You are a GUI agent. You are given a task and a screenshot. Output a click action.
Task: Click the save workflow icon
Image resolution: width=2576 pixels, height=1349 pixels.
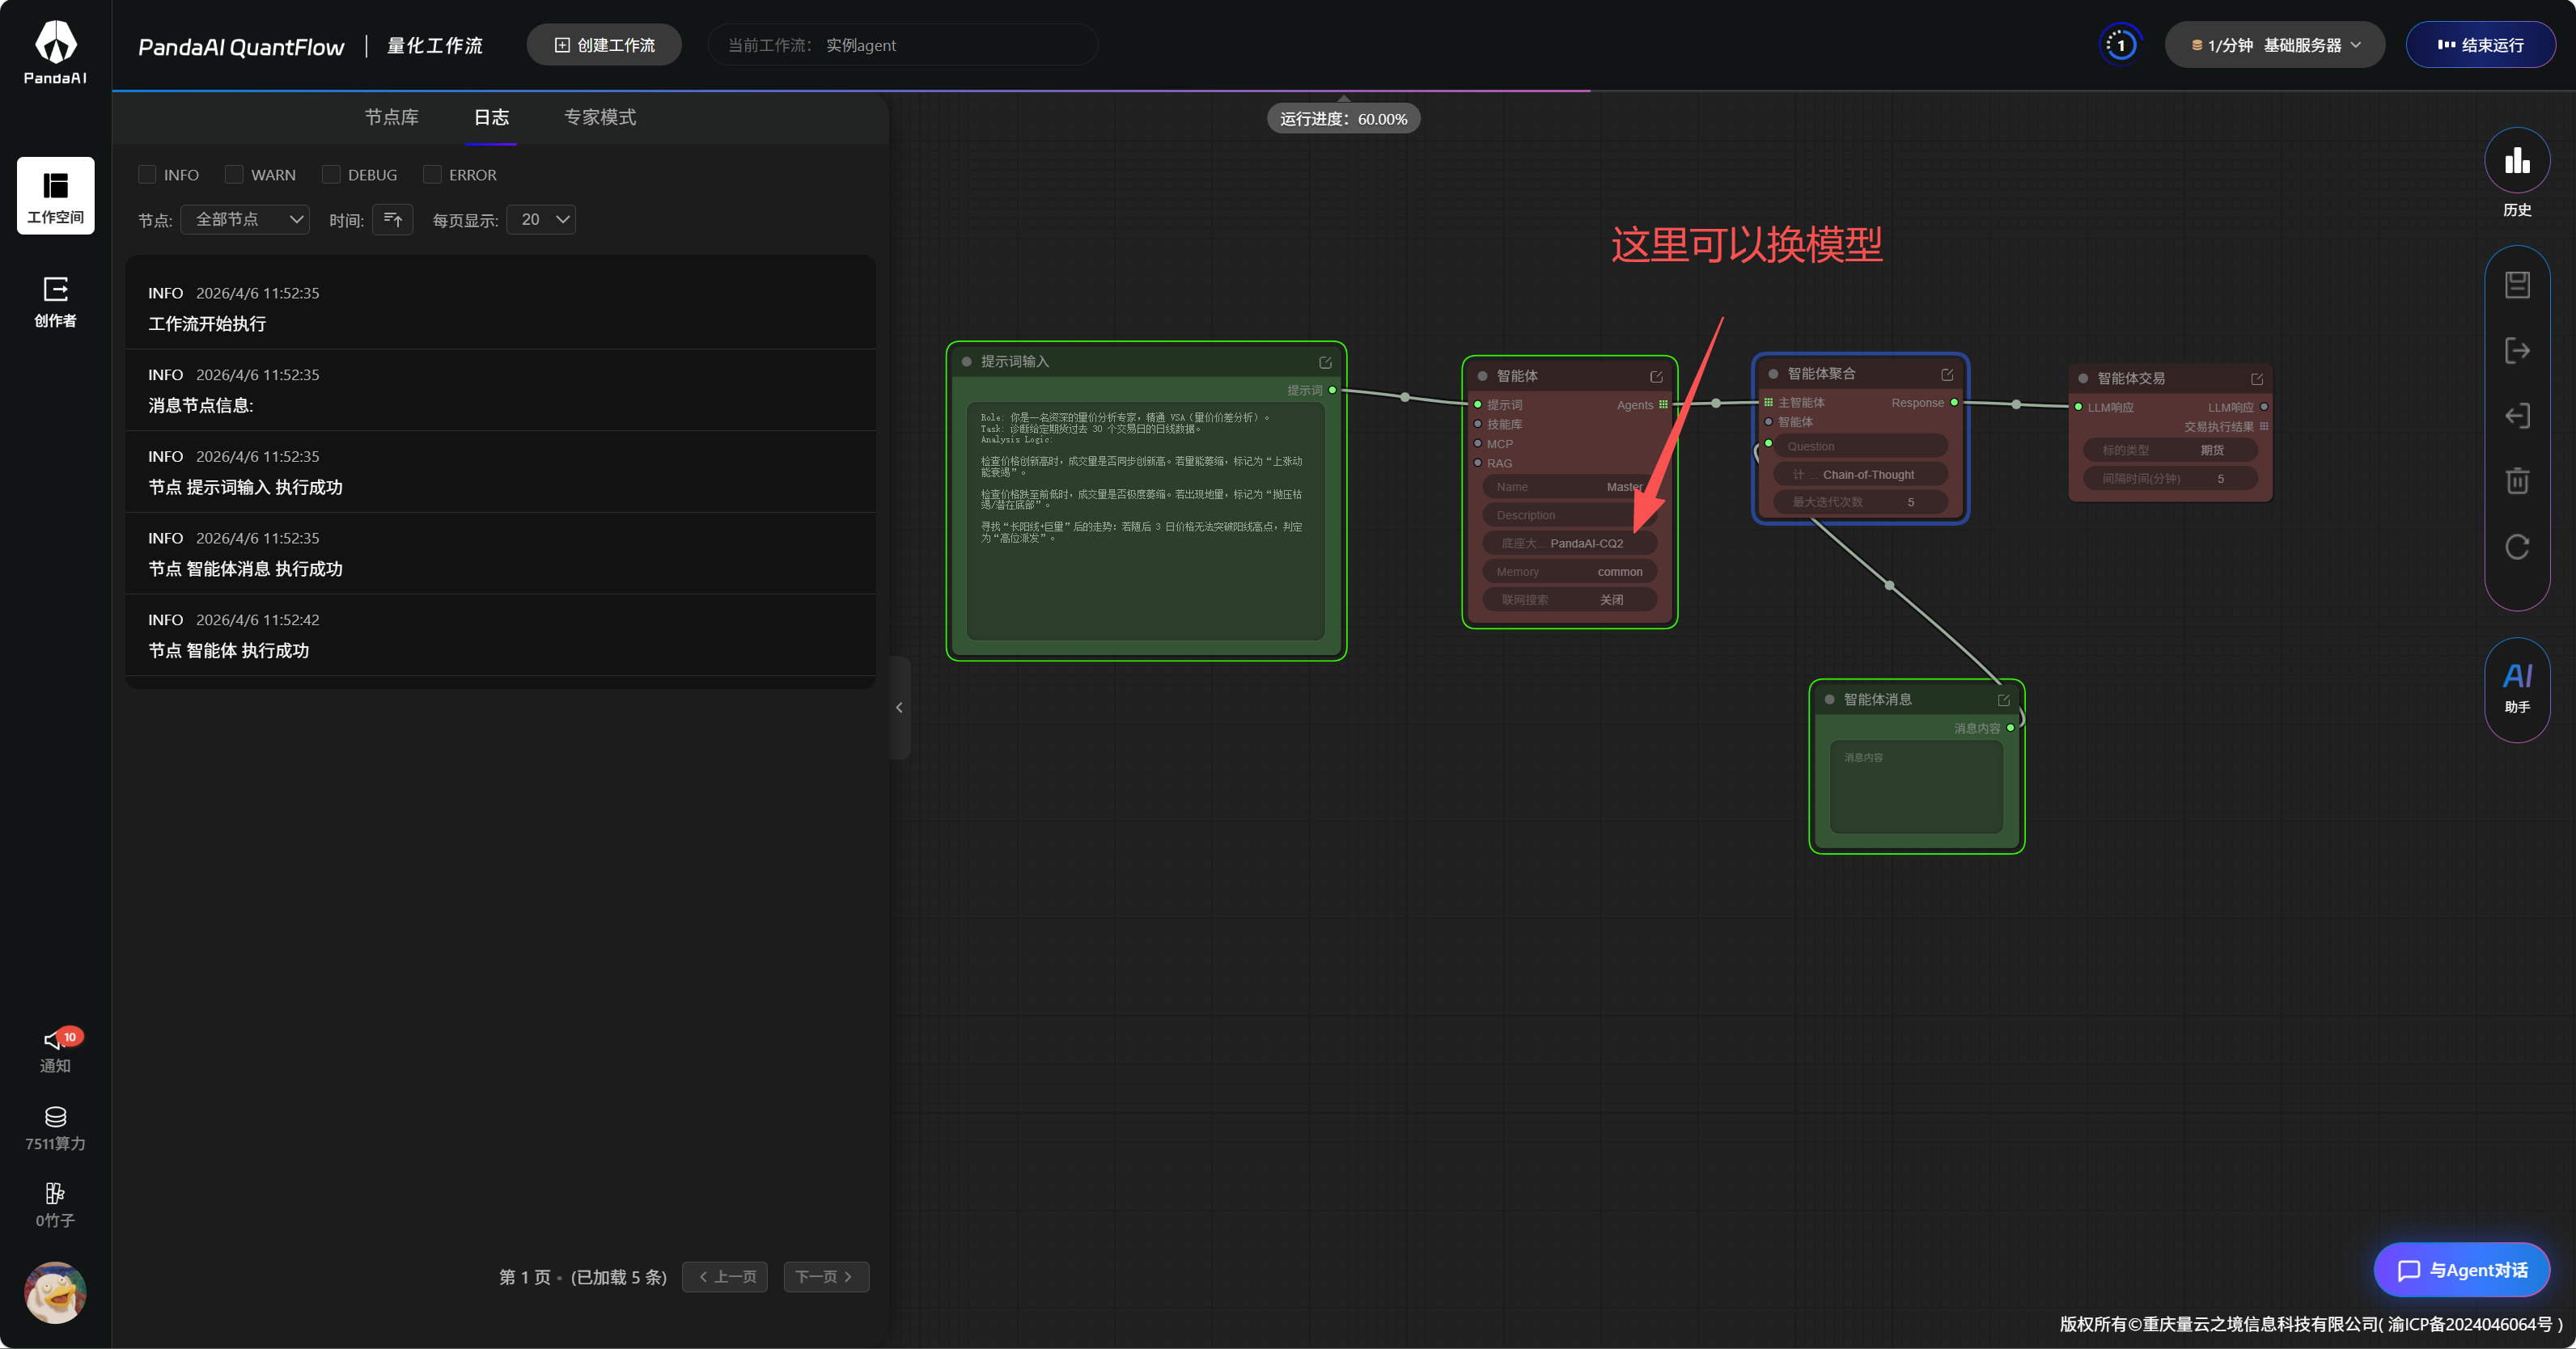click(x=2516, y=285)
